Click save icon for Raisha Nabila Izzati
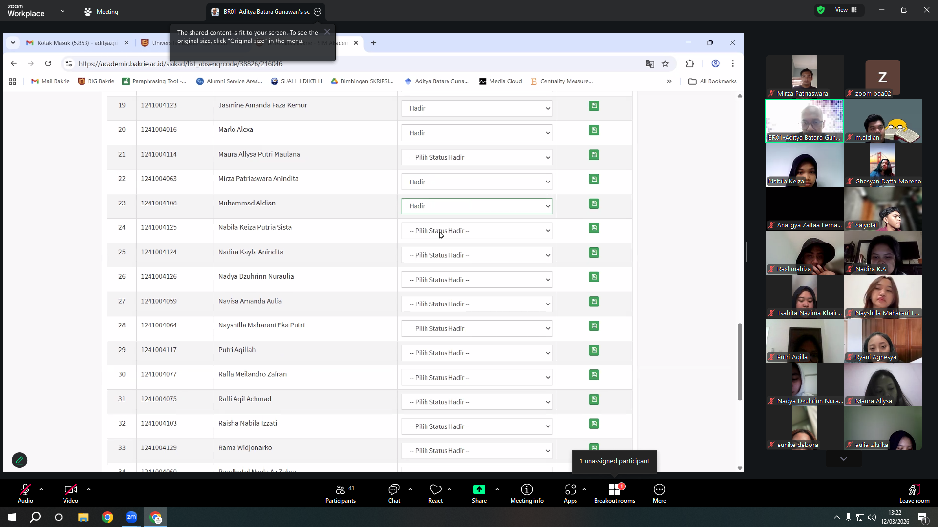 594,424
